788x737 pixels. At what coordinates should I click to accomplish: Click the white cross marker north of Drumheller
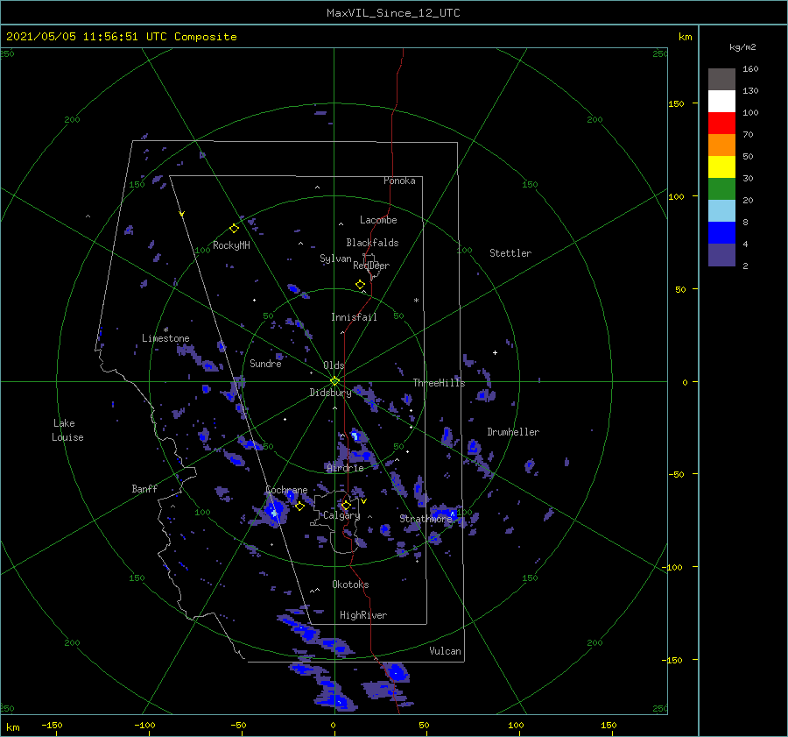495,352
